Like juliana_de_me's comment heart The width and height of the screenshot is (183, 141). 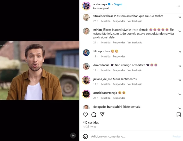click(180, 80)
